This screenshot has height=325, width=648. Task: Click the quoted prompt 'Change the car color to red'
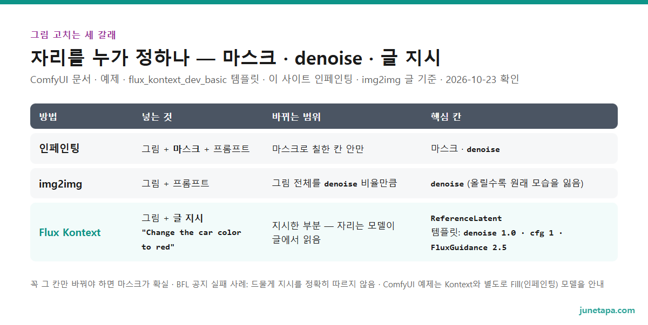(191, 240)
